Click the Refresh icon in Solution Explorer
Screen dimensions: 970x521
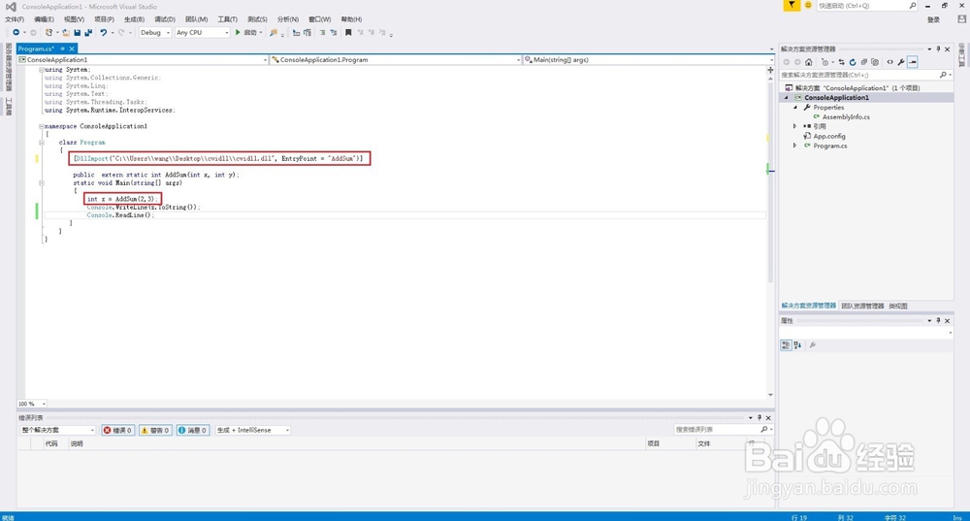coord(853,62)
